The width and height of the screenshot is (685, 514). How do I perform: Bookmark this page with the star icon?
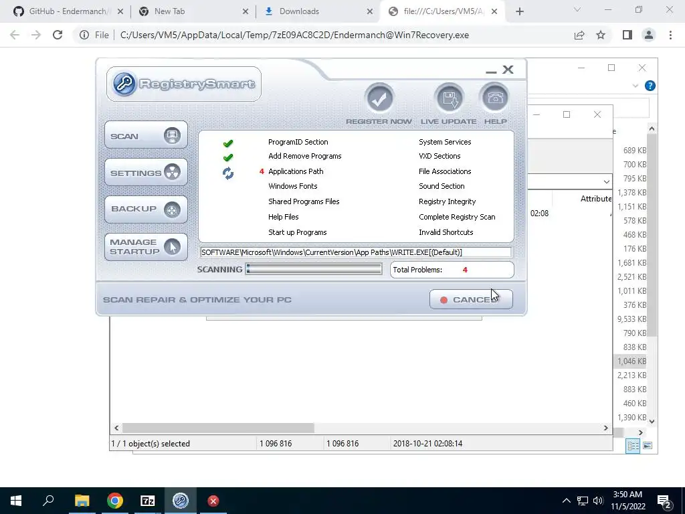(601, 35)
